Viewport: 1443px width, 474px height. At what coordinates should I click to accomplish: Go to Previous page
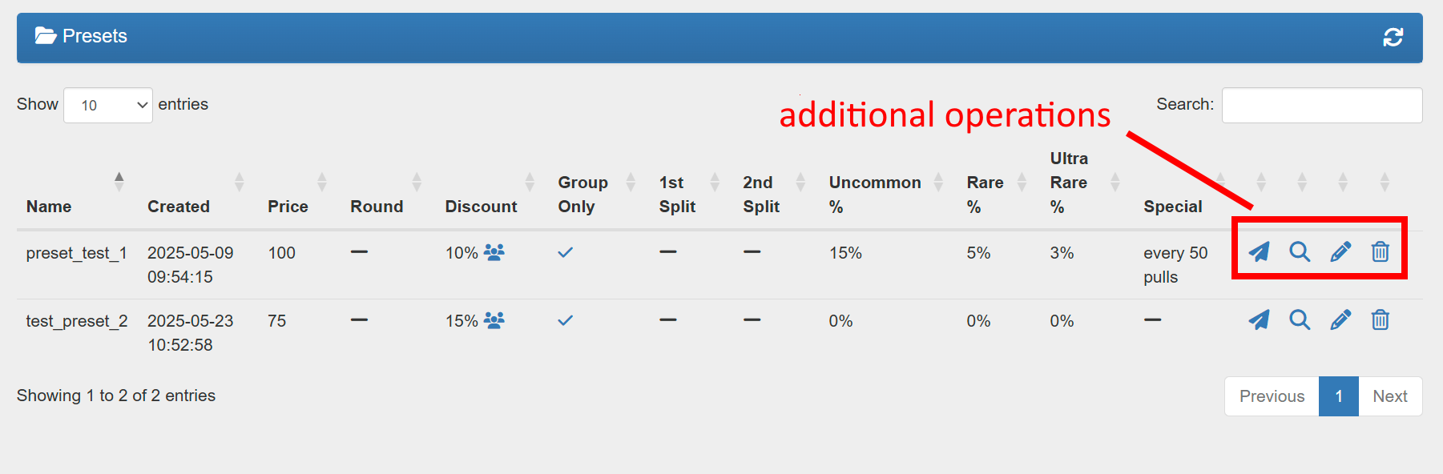pyautogui.click(x=1272, y=396)
